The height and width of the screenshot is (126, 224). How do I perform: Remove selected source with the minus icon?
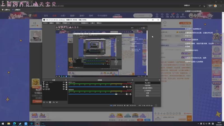tap(47, 102)
